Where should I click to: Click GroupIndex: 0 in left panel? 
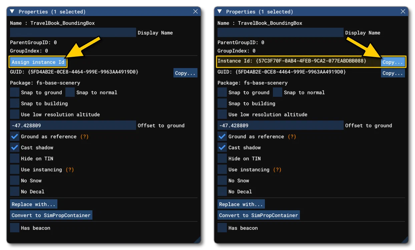[x=29, y=51]
